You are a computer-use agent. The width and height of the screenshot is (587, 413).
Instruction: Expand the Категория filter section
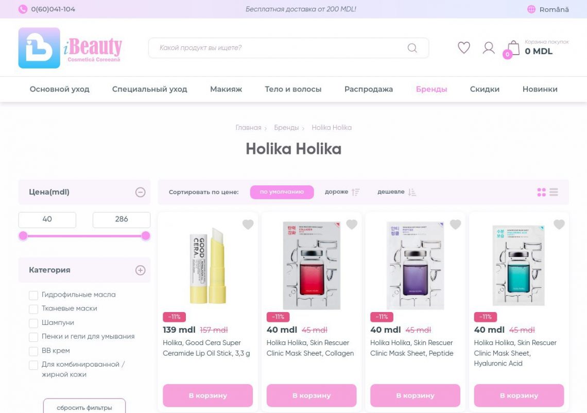pyautogui.click(x=140, y=270)
